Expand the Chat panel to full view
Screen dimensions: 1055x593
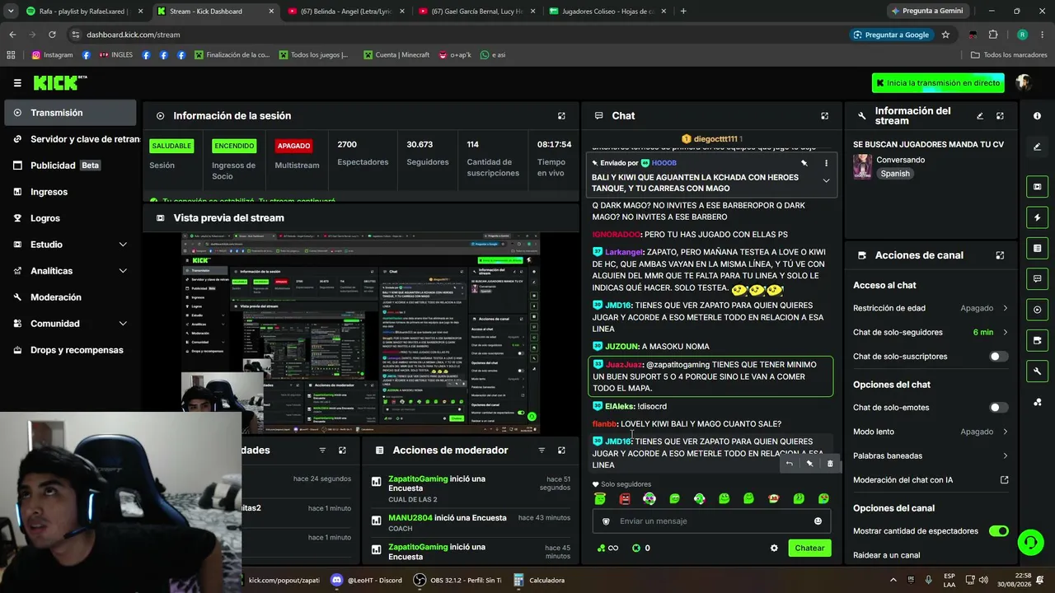click(x=824, y=116)
